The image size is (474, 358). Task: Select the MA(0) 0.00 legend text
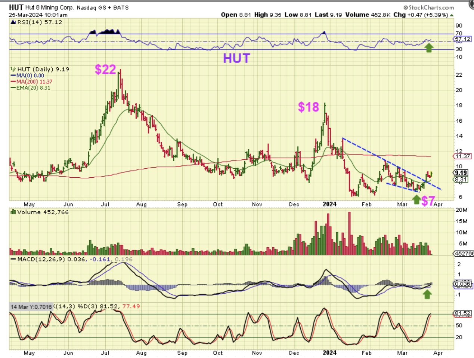pyautogui.click(x=30, y=76)
